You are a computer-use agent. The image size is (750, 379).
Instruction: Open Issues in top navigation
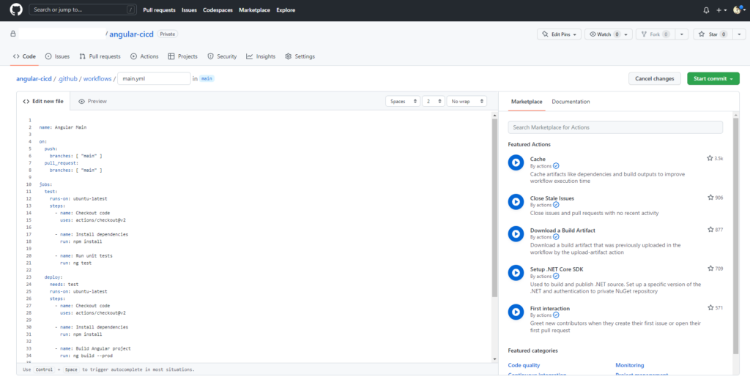190,10
